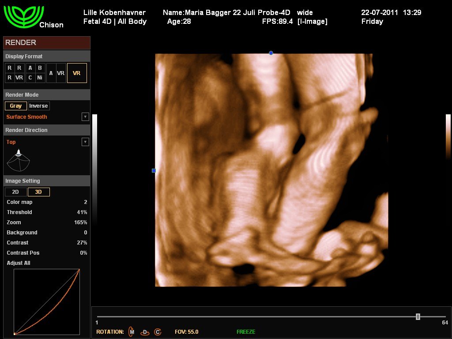
Task: Click the Adjust All setting
Action: coord(19,263)
